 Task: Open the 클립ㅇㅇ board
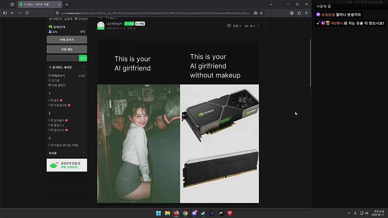click(59, 125)
